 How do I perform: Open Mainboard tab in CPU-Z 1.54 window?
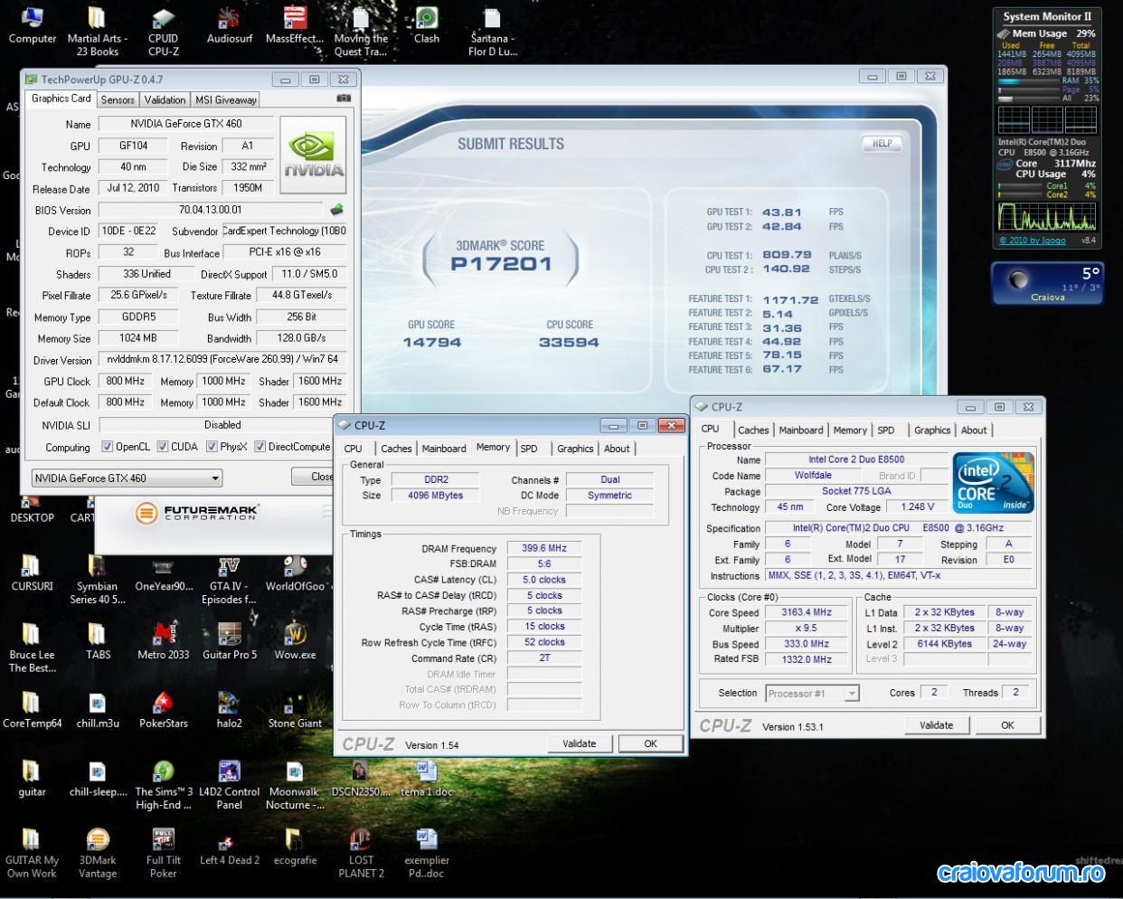(x=444, y=449)
